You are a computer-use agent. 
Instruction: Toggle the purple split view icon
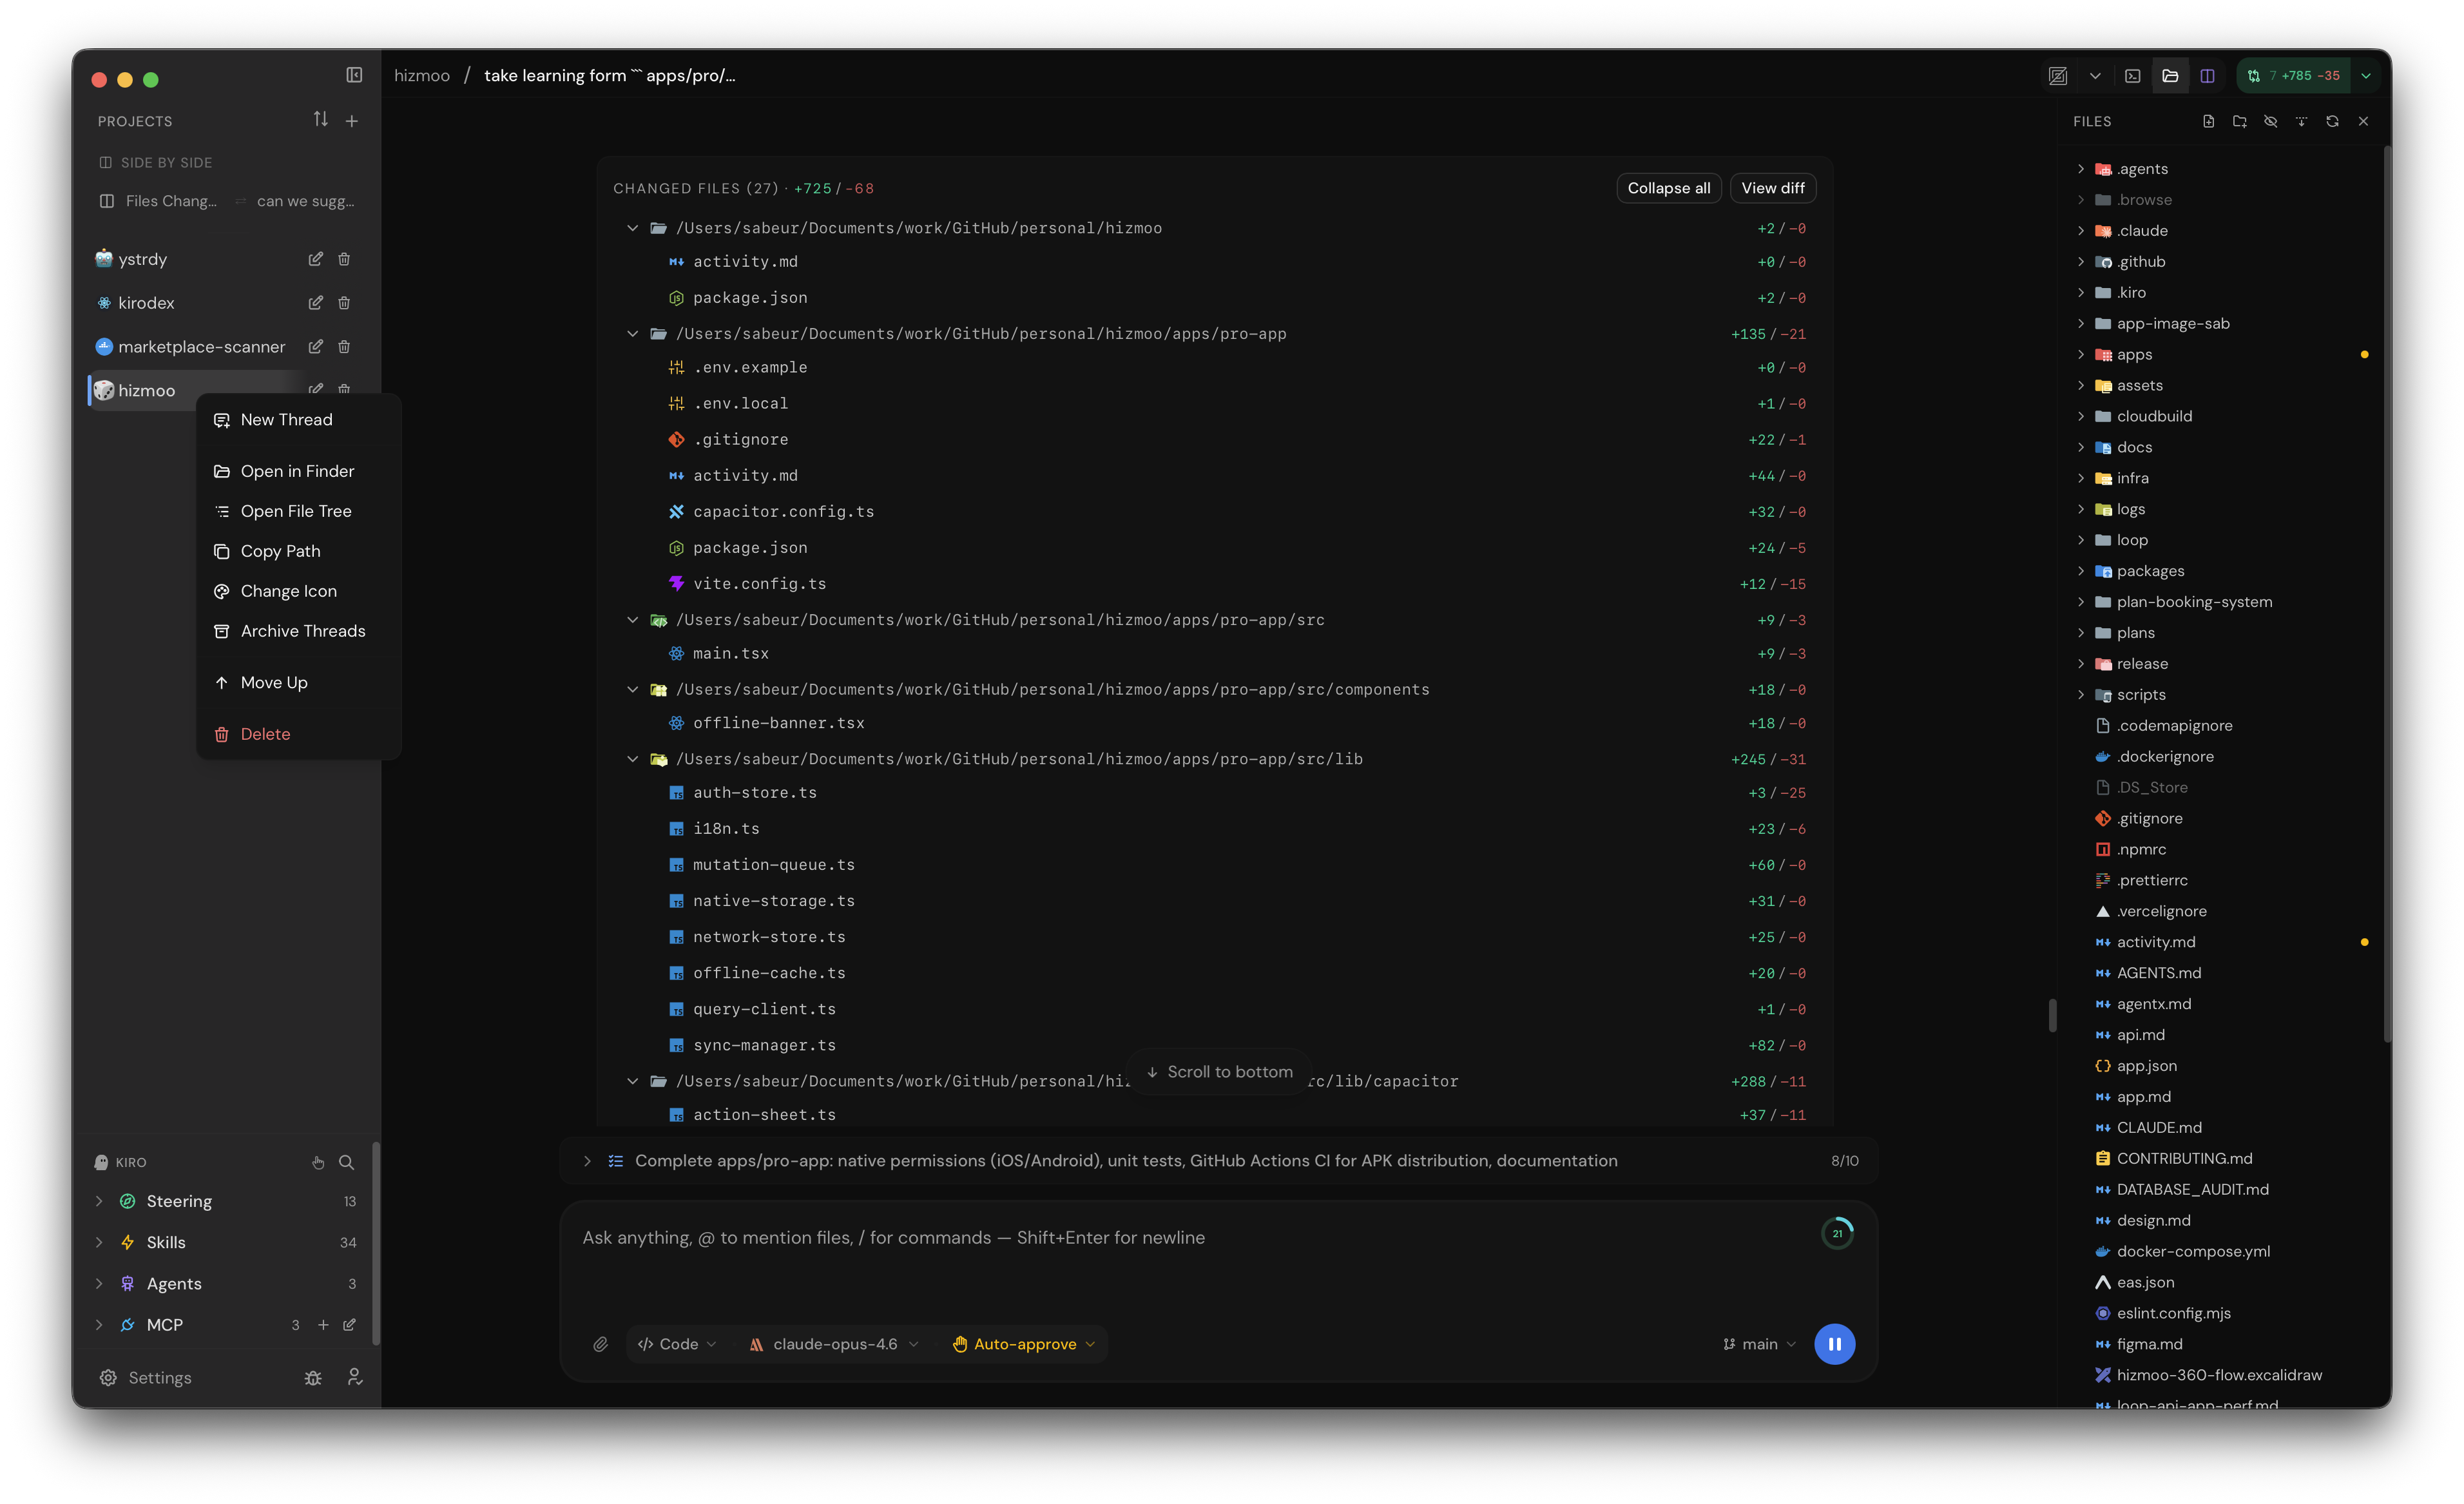pyautogui.click(x=2207, y=76)
